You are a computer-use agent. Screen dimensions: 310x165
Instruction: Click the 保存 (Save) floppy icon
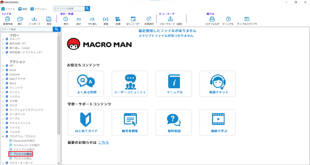[x=49, y=19]
